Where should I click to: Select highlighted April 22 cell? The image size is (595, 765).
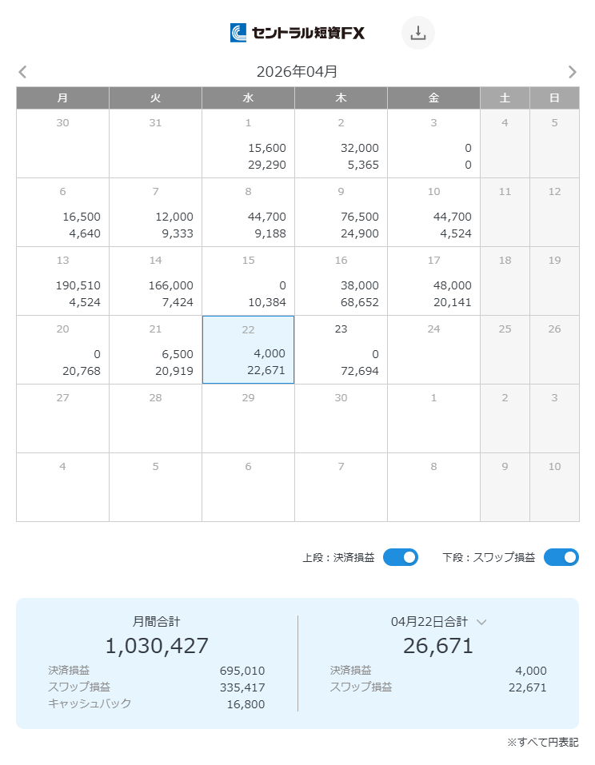[x=248, y=349]
